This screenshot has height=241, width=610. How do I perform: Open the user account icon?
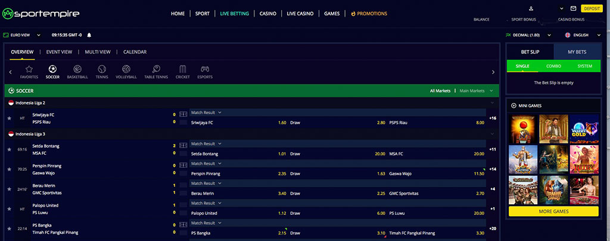pos(531,8)
